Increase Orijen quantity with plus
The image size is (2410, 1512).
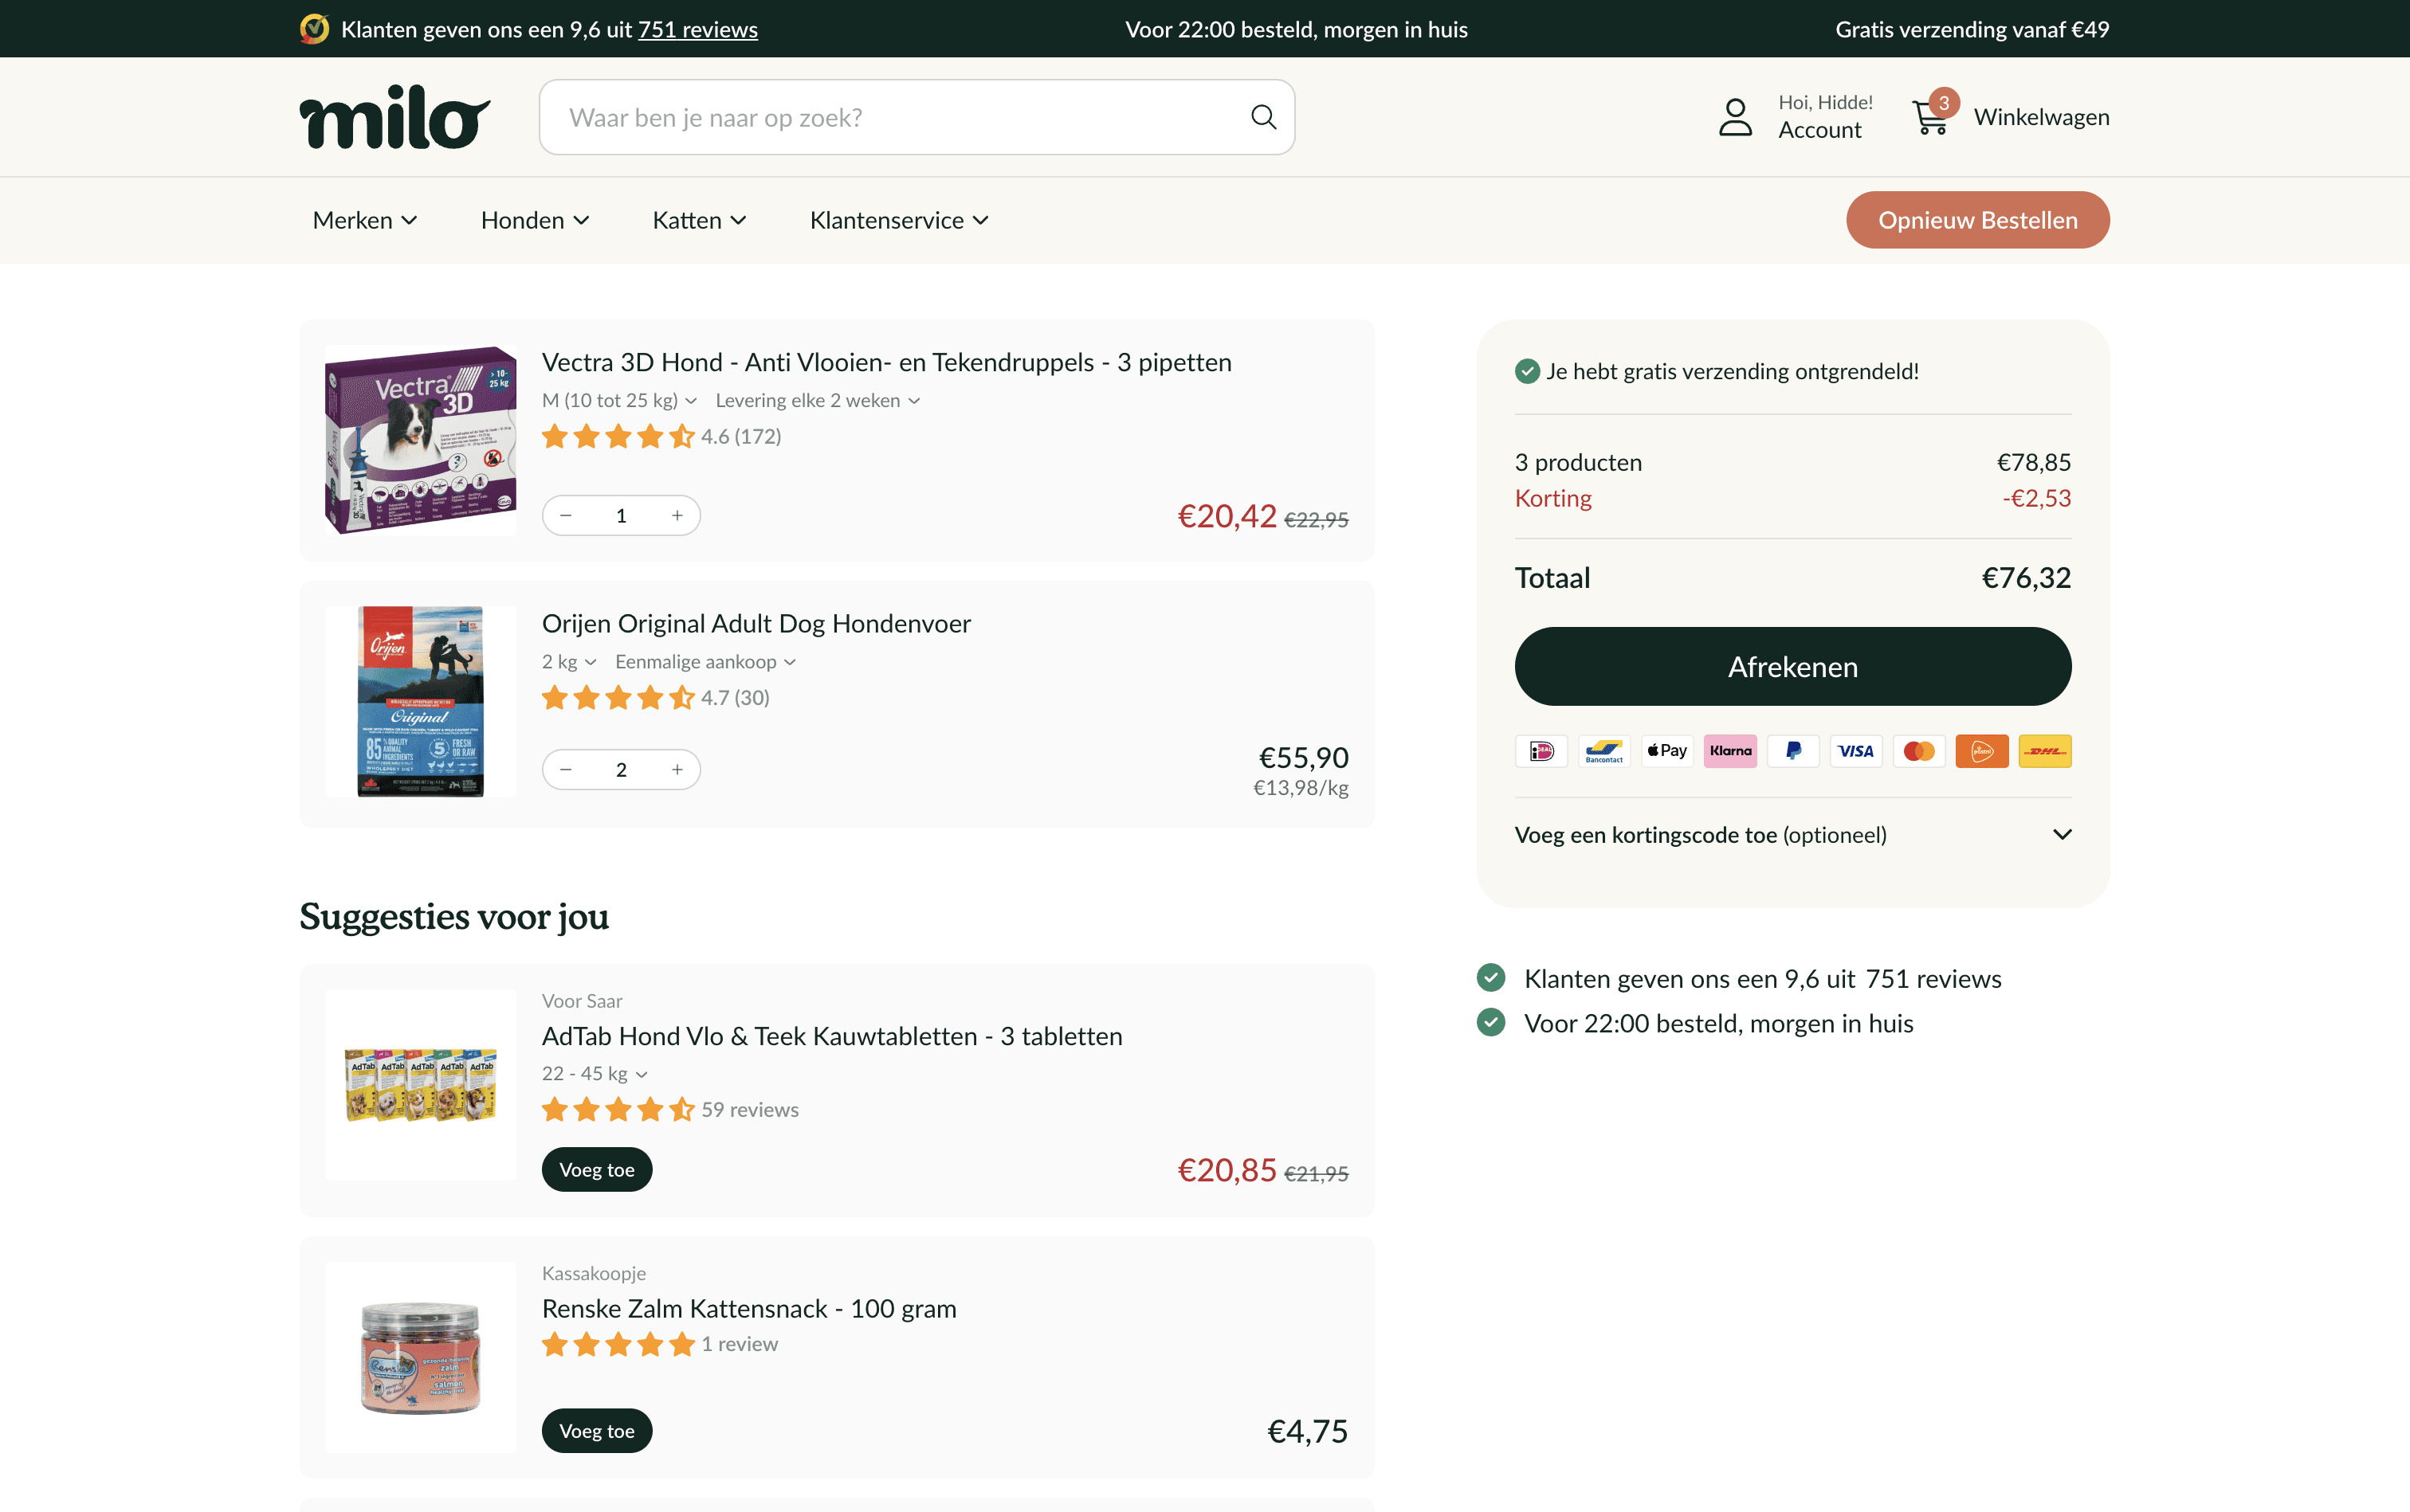pos(677,769)
